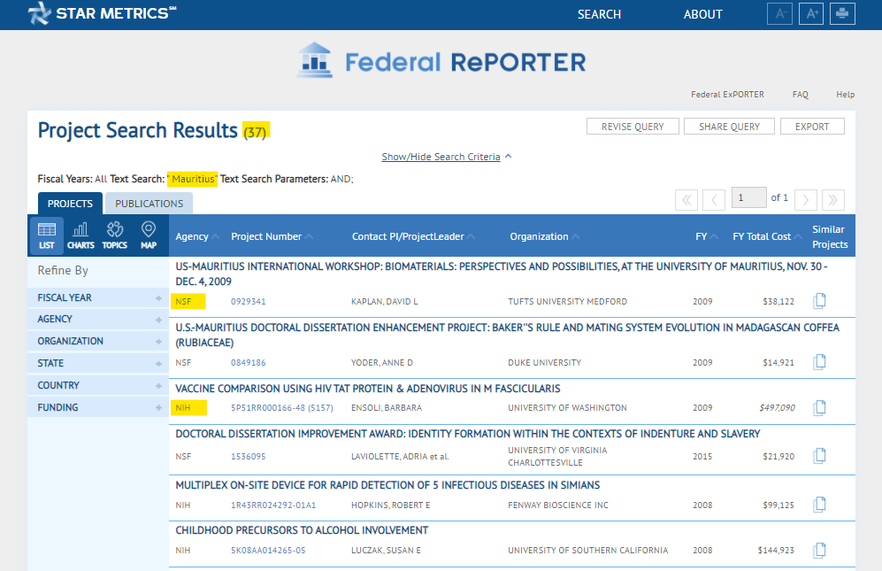
Task: Open similar projects for 1R43RR024292-01A1 row
Action: (x=819, y=505)
